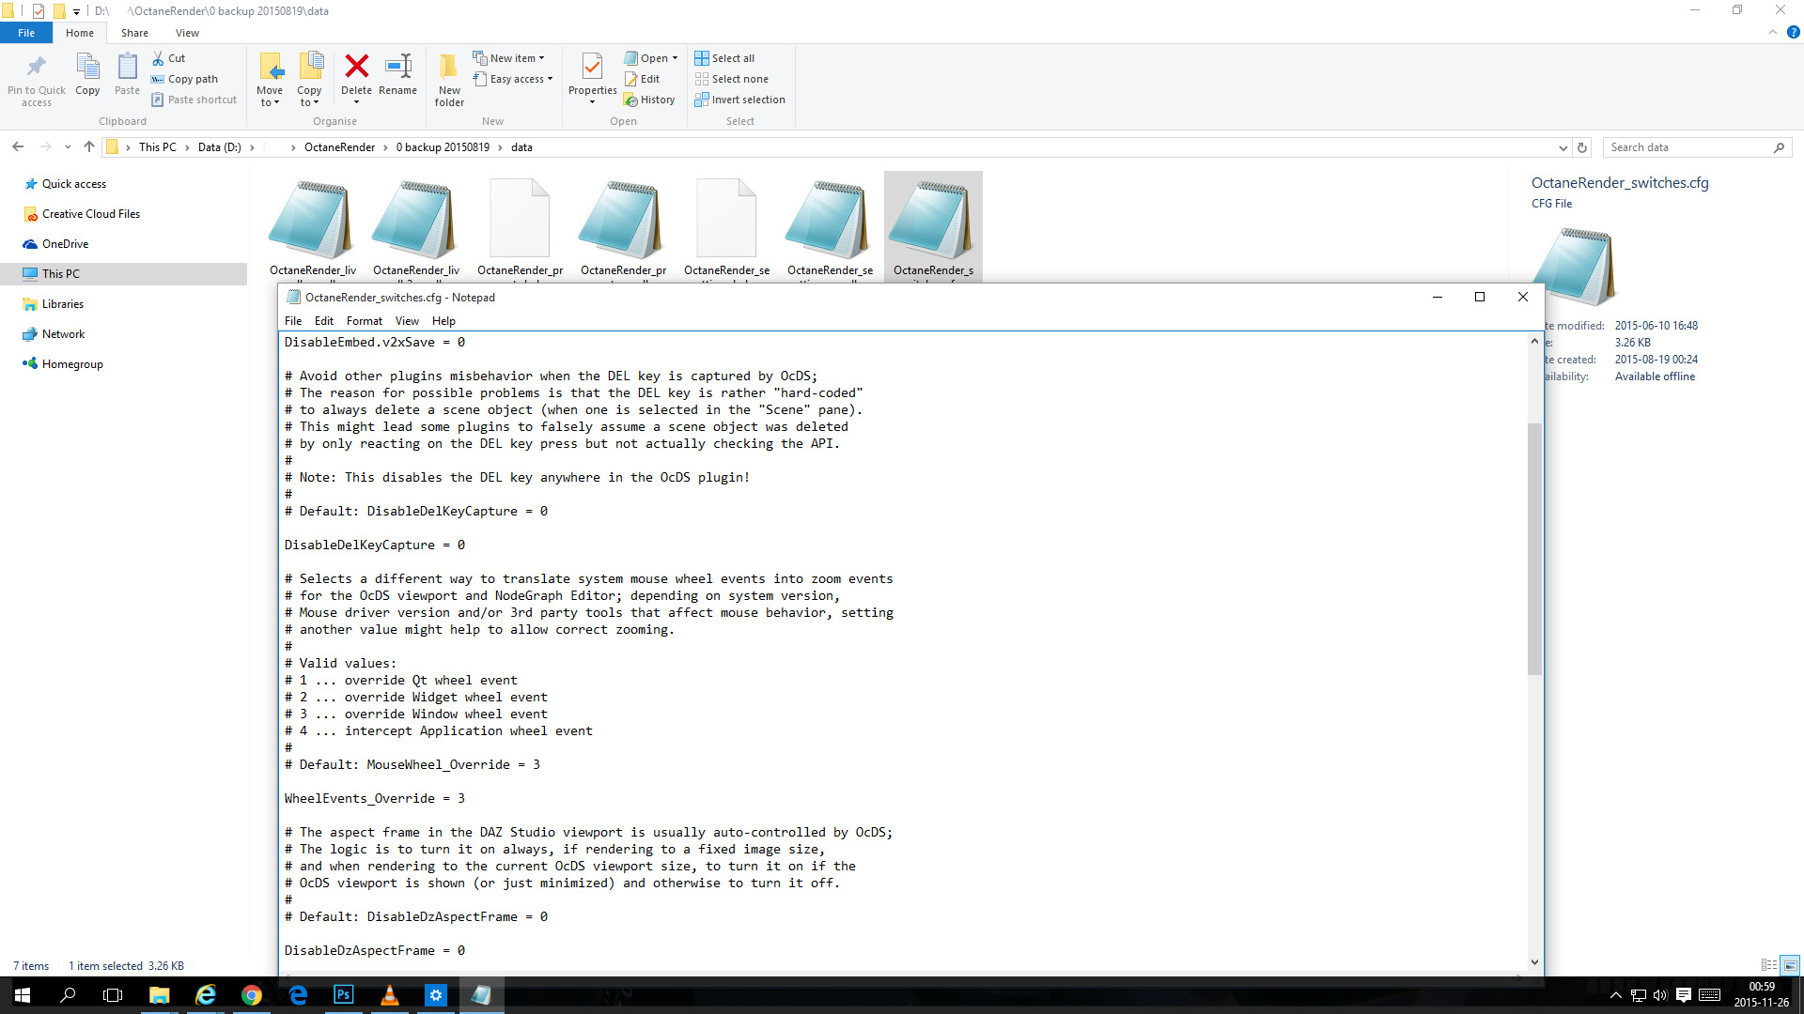1804x1014 pixels.
Task: Click the Properties icon in ribbon
Action: [x=592, y=68]
